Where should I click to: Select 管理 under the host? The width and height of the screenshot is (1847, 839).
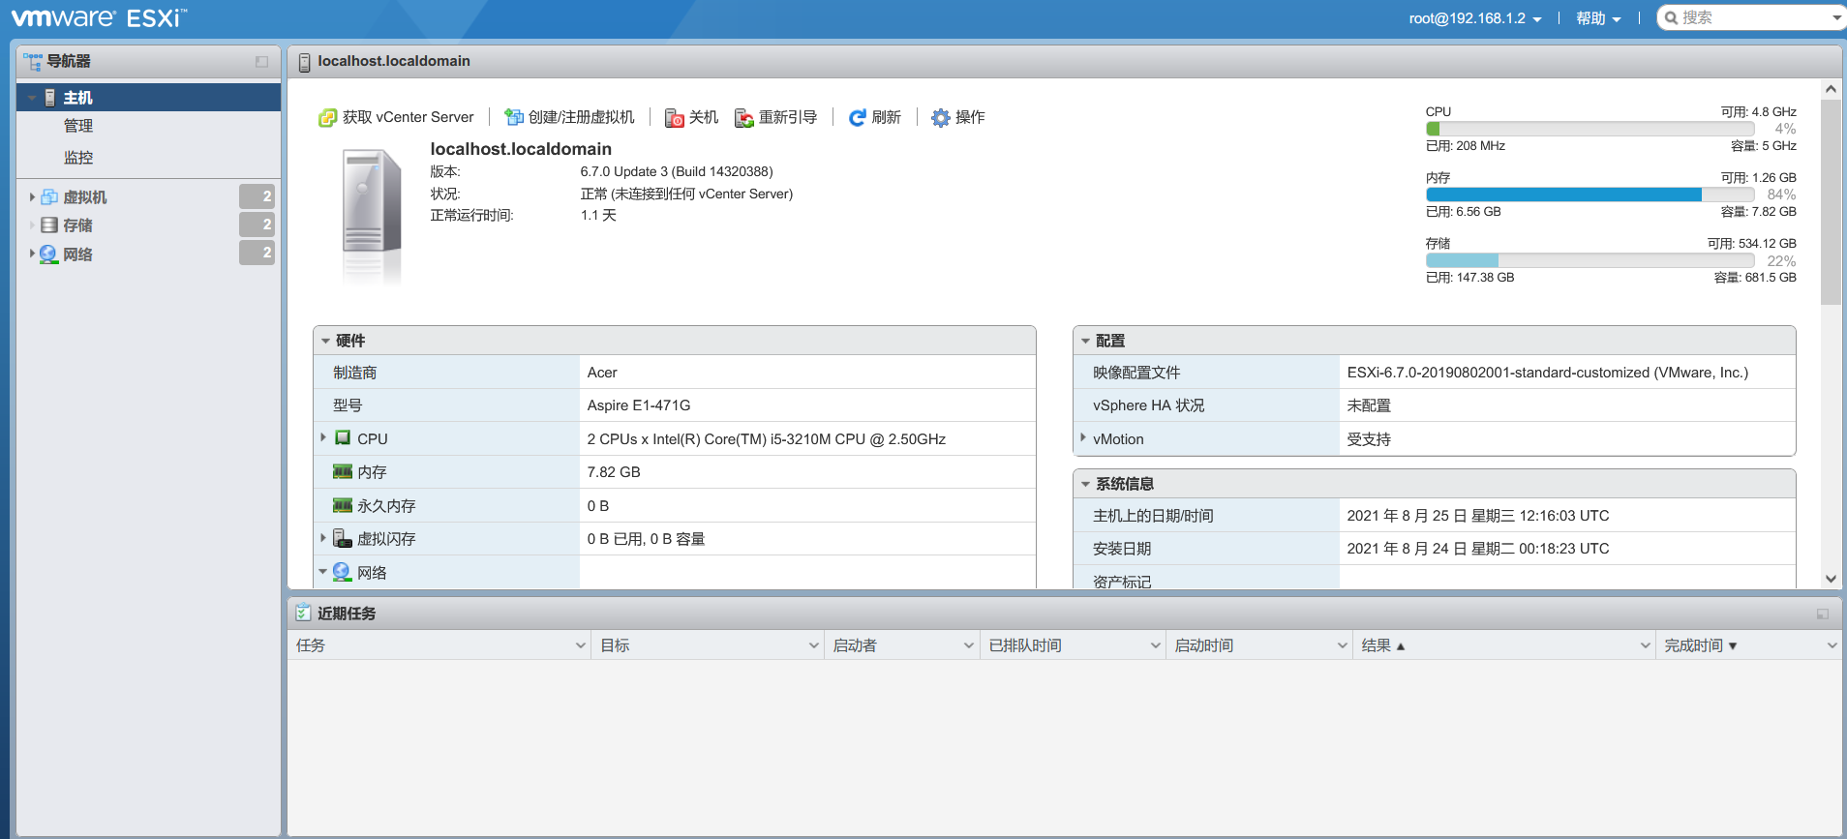pos(78,126)
